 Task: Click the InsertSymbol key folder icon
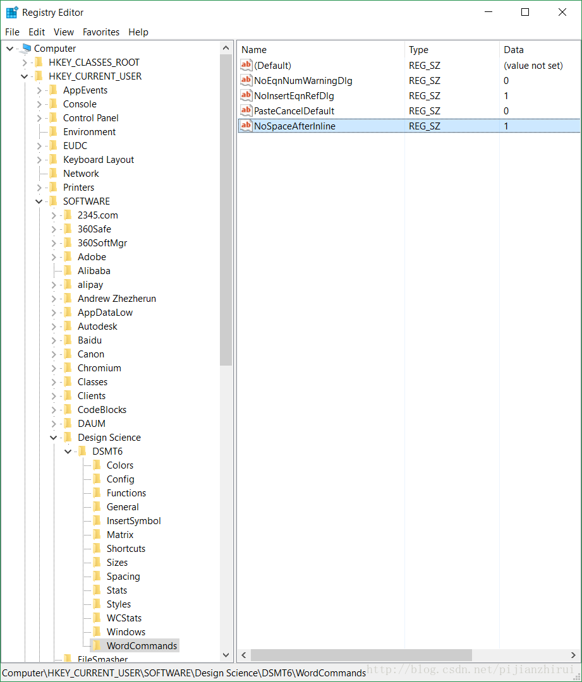[97, 520]
